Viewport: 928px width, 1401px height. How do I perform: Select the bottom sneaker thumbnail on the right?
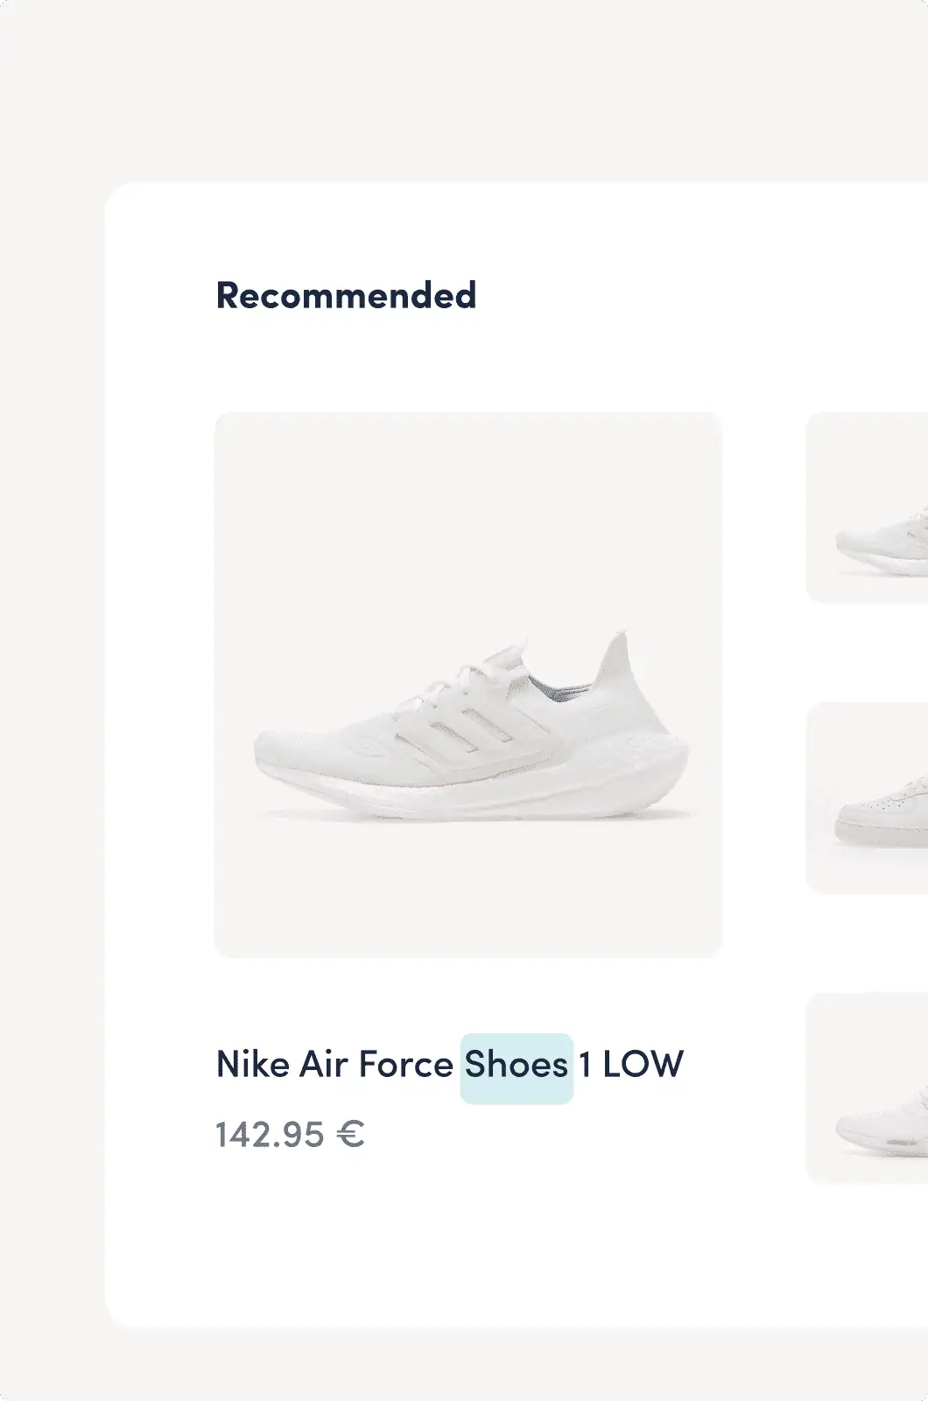coord(867,1088)
